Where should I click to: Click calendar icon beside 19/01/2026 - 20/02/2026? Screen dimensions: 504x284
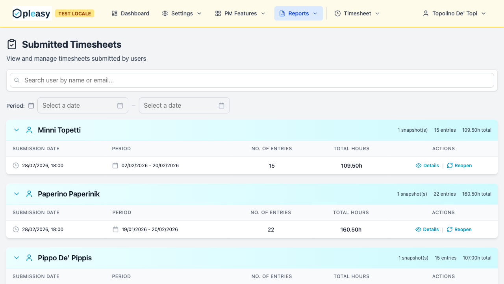[116, 230]
